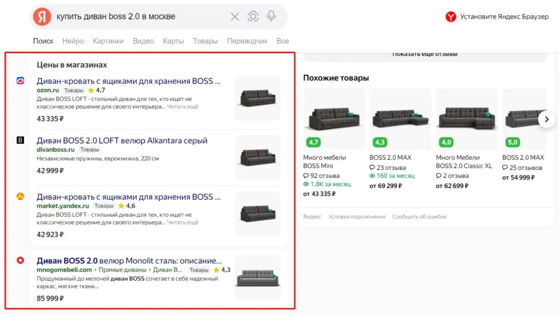Click Показать ещё отзывы button
The width and height of the screenshot is (559, 314).
(425, 56)
